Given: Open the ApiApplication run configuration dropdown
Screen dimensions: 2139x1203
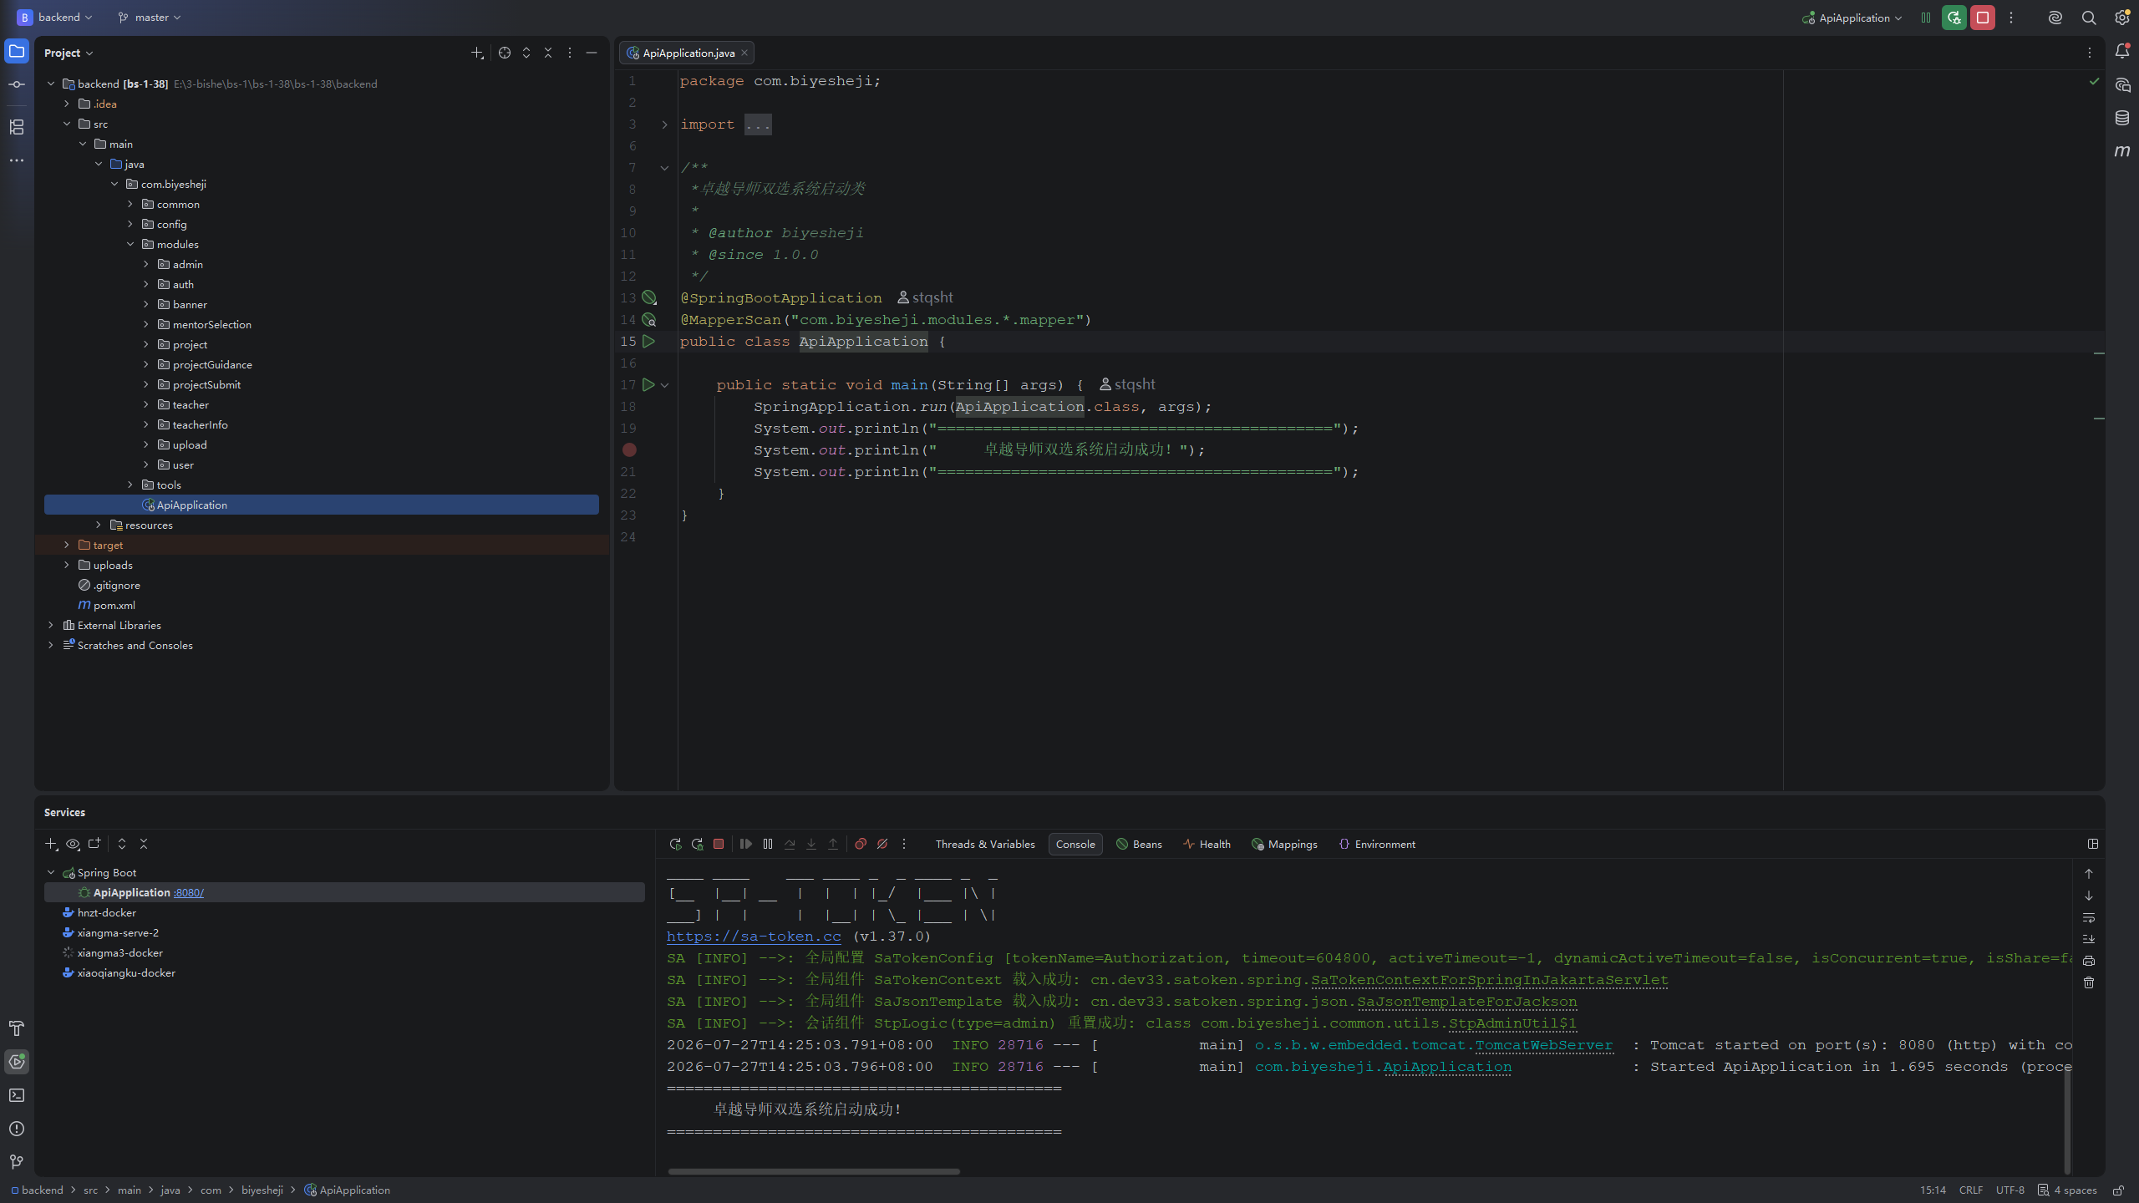Looking at the screenshot, I should pos(1852,18).
